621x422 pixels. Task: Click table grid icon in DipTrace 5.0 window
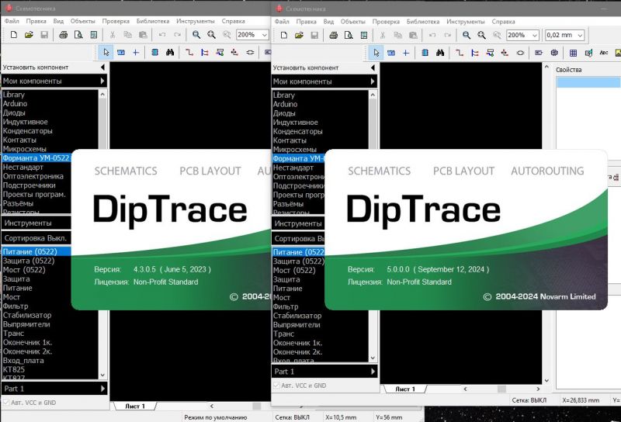(573, 53)
